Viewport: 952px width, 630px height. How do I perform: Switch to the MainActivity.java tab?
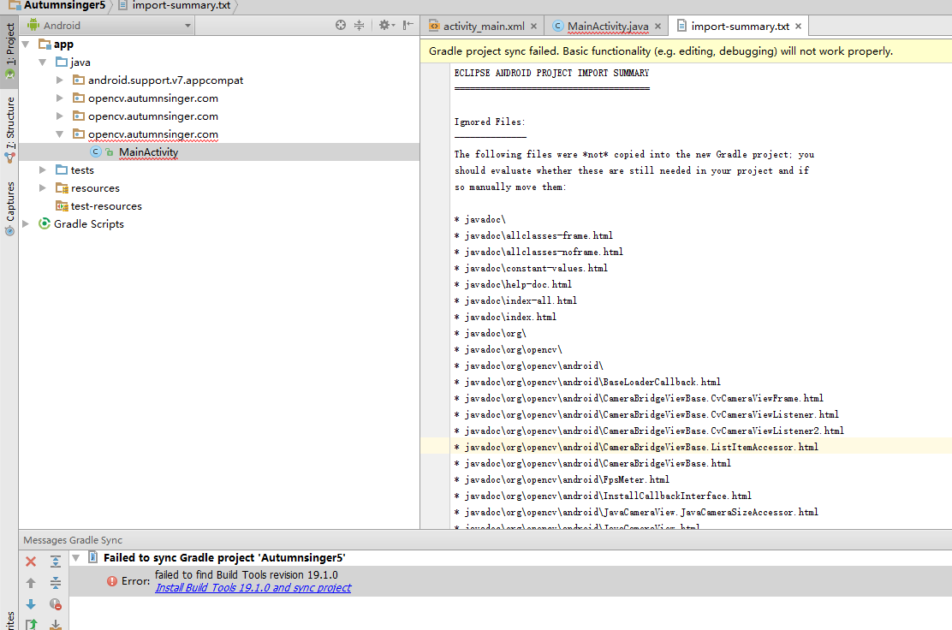(x=608, y=27)
